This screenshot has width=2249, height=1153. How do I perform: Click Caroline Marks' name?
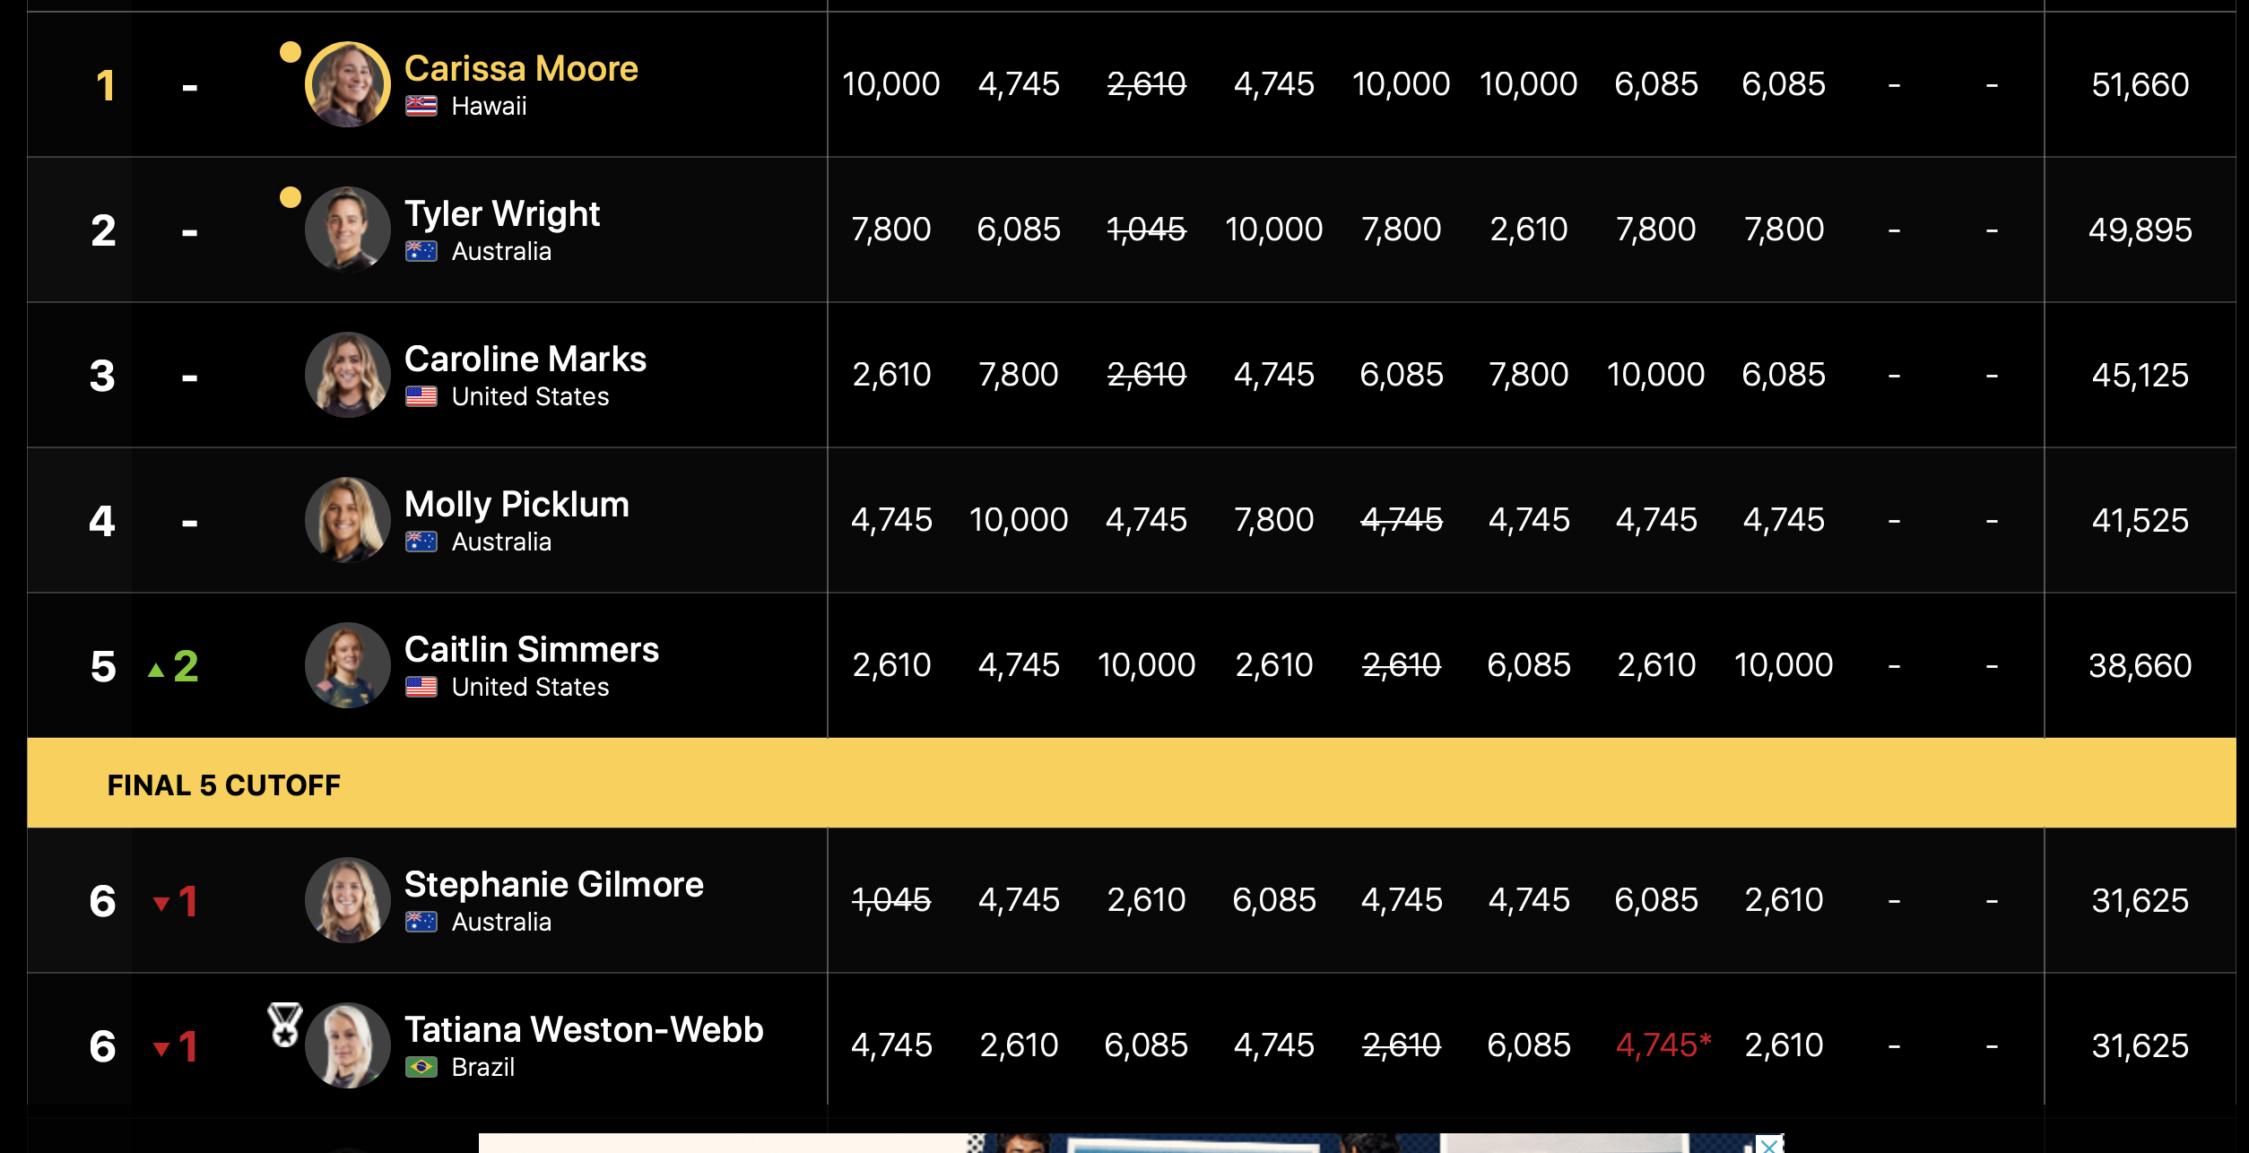pos(525,360)
